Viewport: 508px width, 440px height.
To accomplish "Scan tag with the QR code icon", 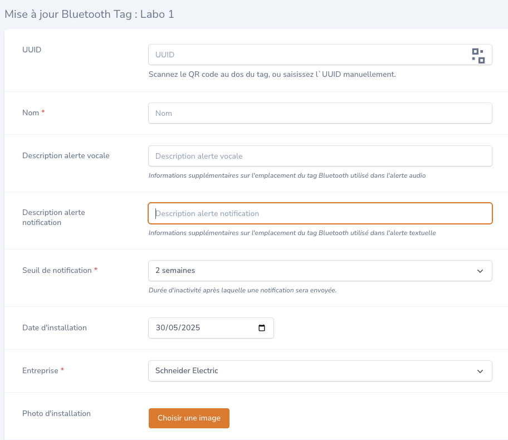I will coord(478,56).
